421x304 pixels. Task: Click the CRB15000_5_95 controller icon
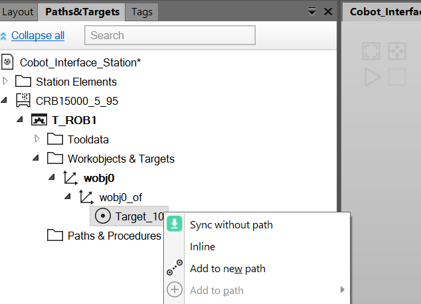23,101
